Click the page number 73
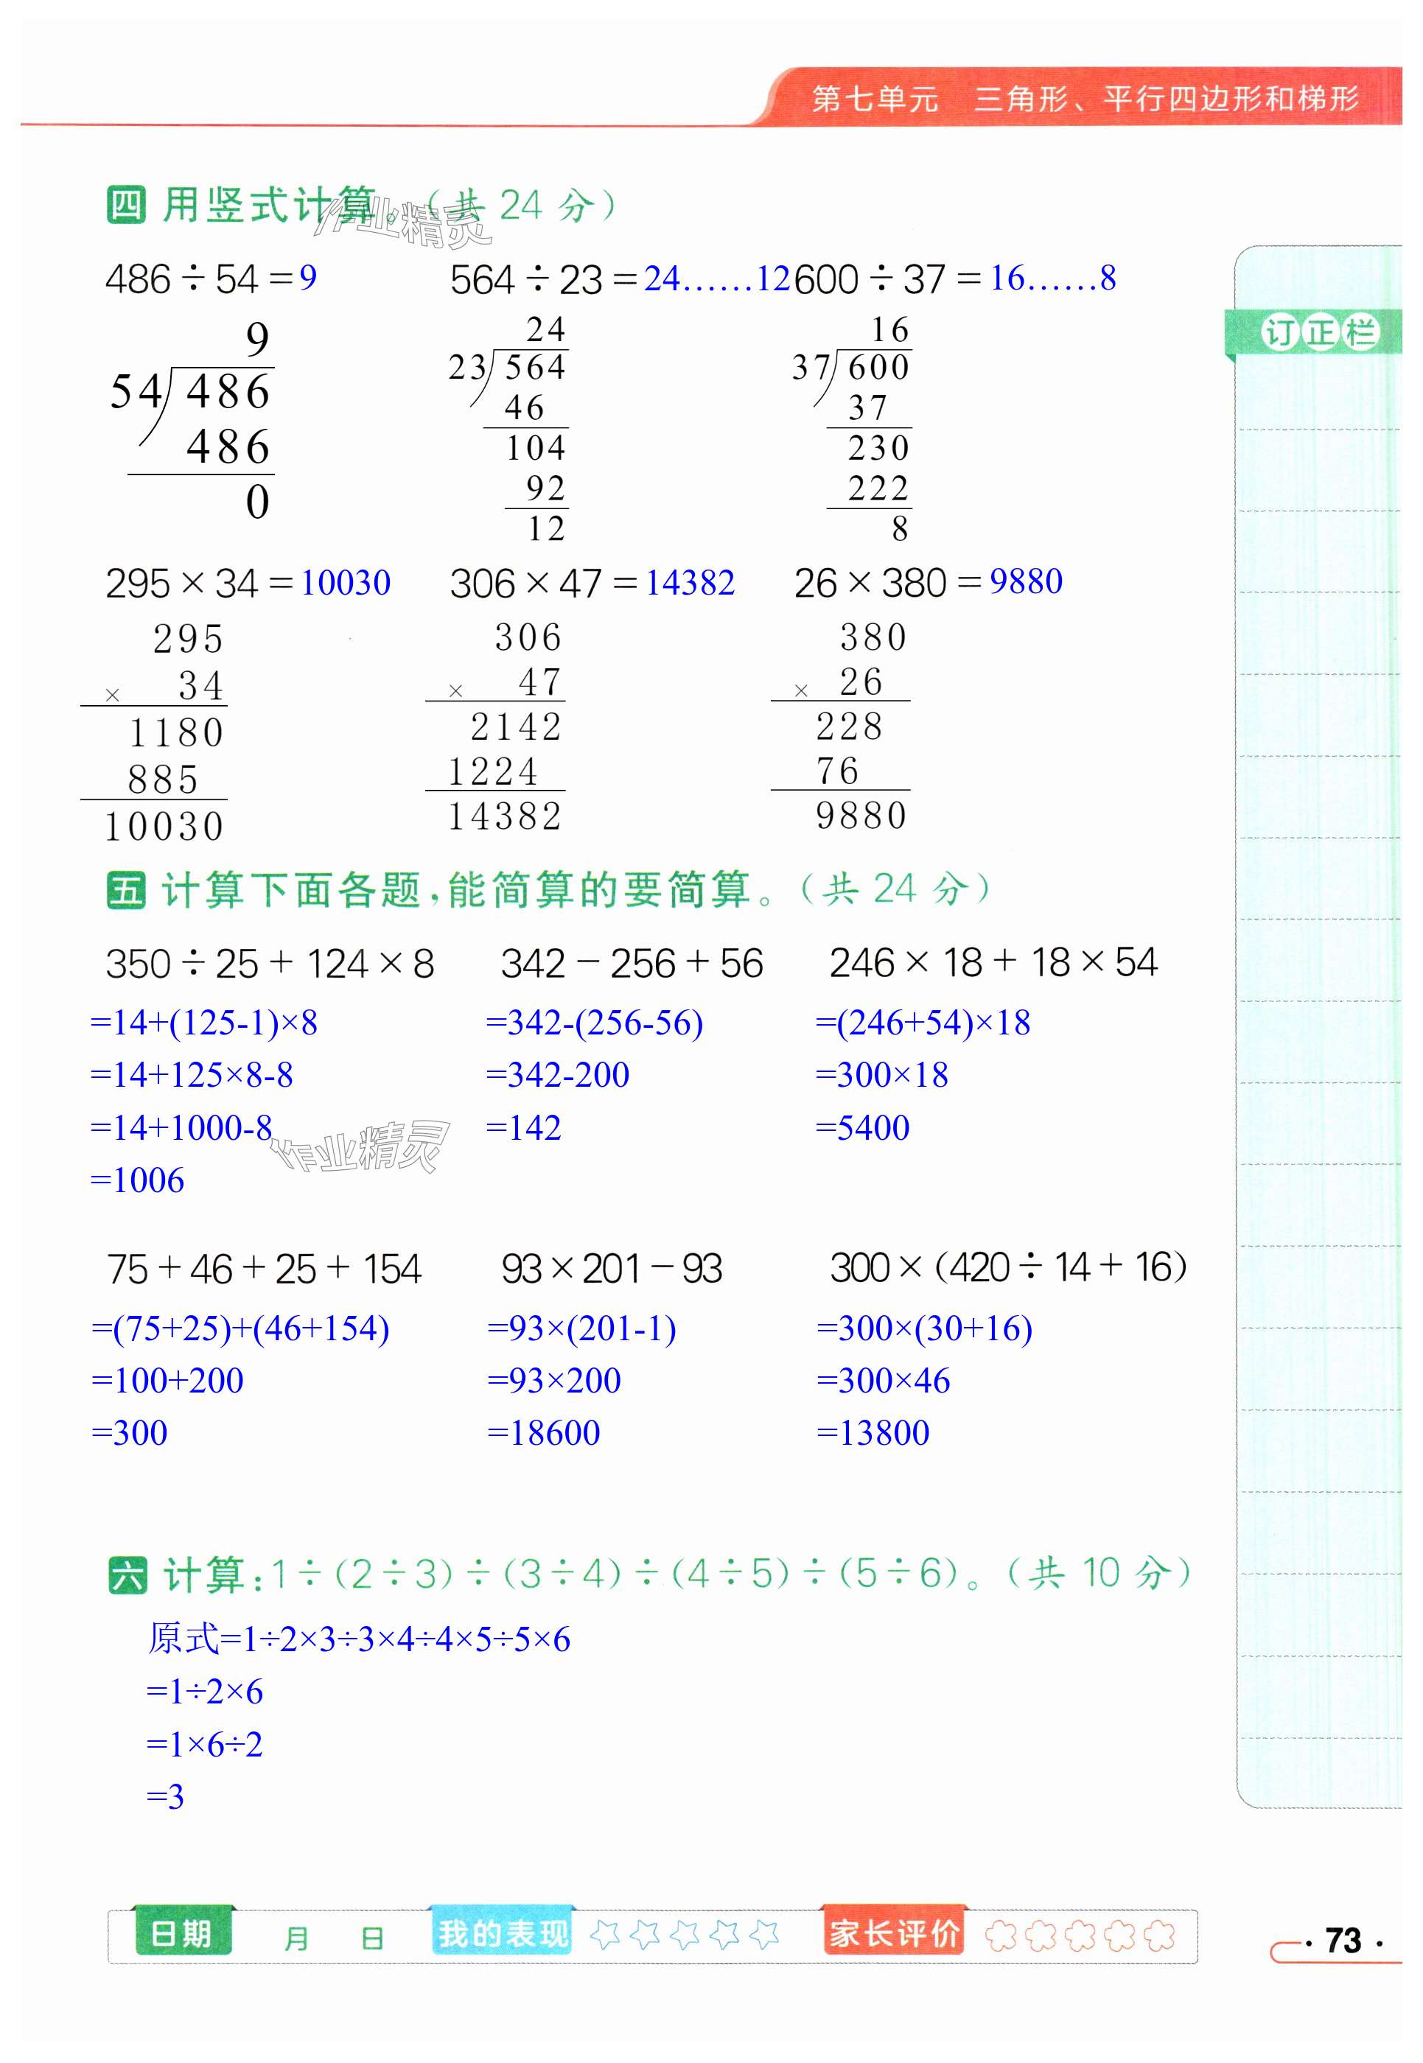Screen dimensions: 1423x2063 1342,1940
